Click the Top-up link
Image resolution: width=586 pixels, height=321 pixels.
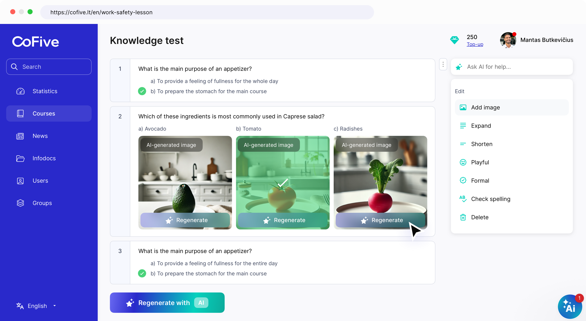pos(475,44)
